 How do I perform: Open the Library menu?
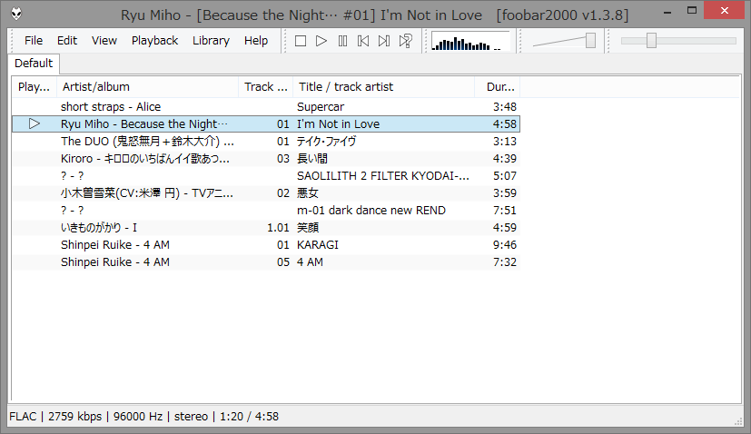click(211, 41)
